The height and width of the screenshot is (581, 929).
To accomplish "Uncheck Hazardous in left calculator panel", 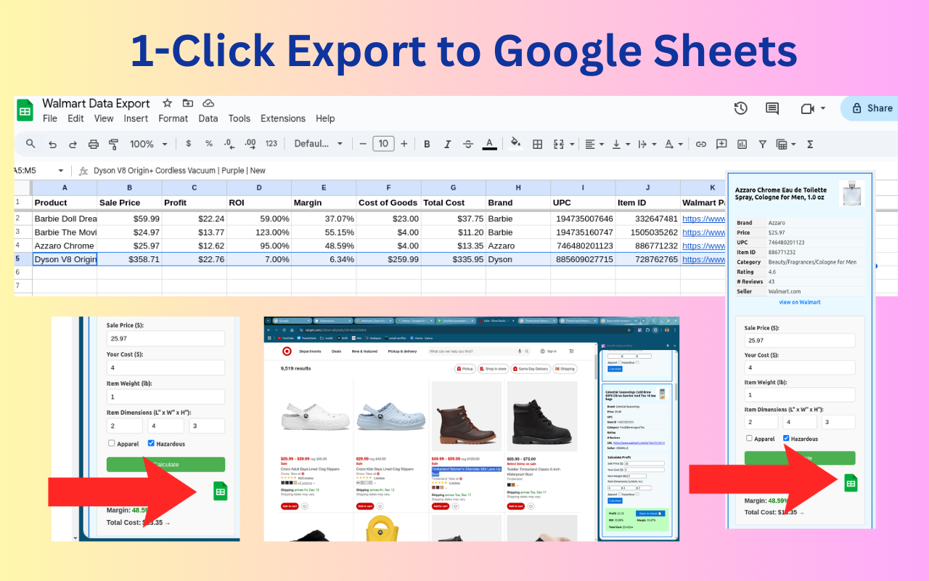I will pyautogui.click(x=151, y=443).
